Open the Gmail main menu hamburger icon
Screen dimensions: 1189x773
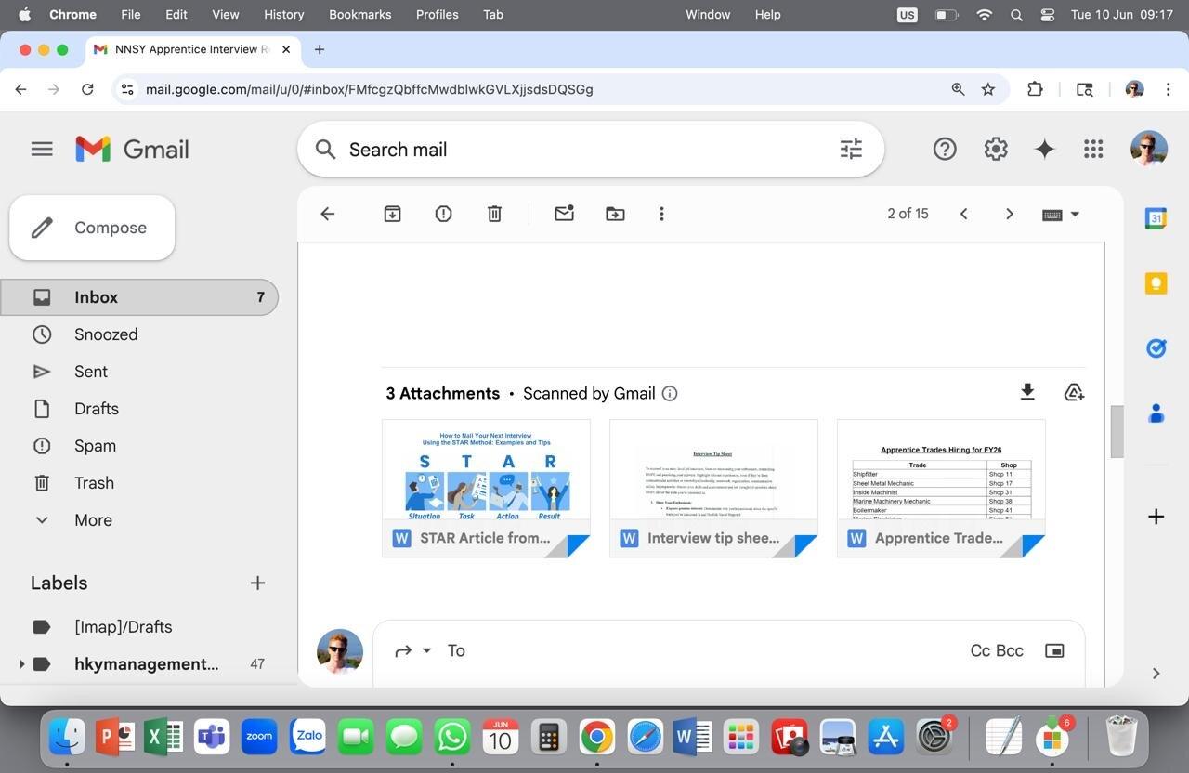click(42, 149)
